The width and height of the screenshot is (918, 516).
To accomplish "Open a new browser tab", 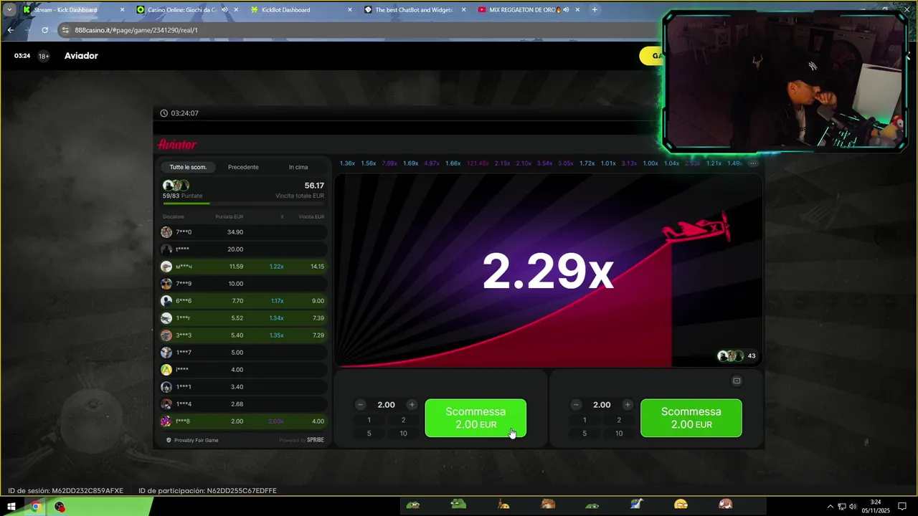I will 594,10.
